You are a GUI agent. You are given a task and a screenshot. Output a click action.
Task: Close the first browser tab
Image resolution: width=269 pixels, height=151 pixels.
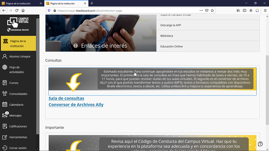pyautogui.click(x=41, y=3)
